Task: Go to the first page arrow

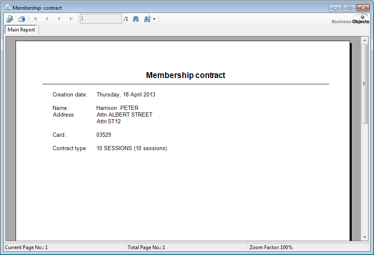Action: pyautogui.click(x=35, y=19)
